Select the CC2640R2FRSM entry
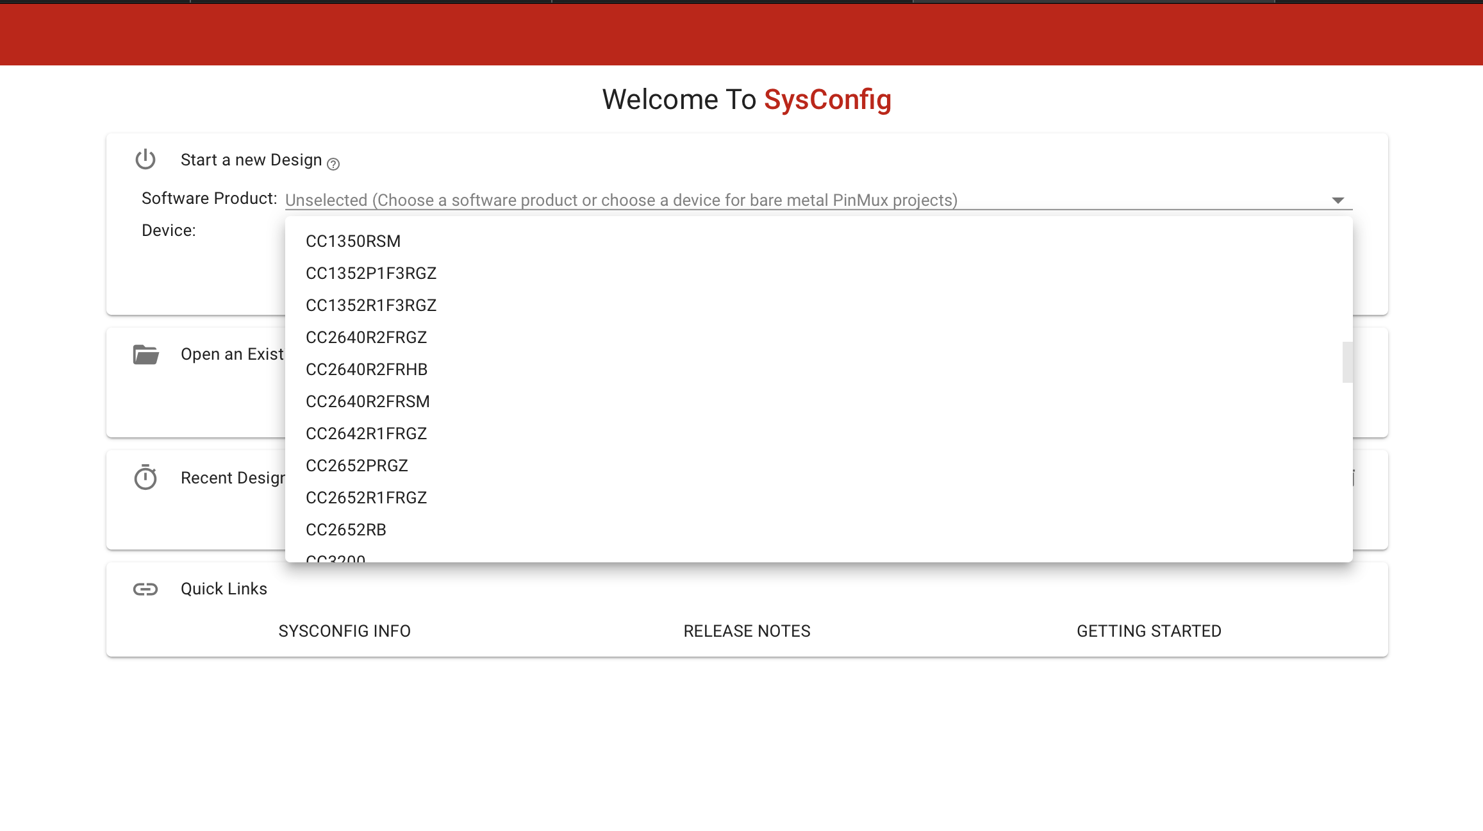 coord(368,401)
